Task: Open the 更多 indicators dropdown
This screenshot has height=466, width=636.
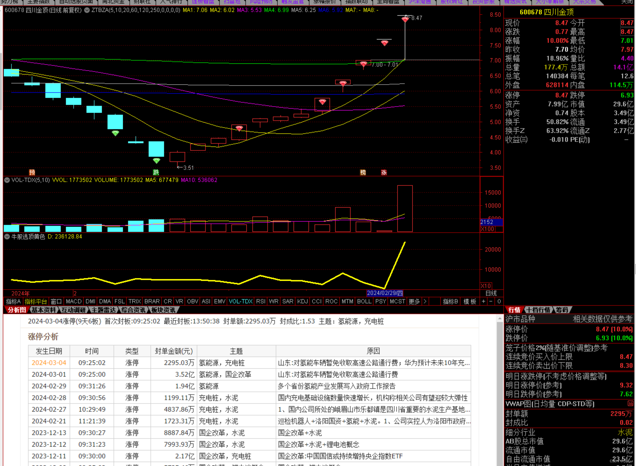Action: pos(414,301)
